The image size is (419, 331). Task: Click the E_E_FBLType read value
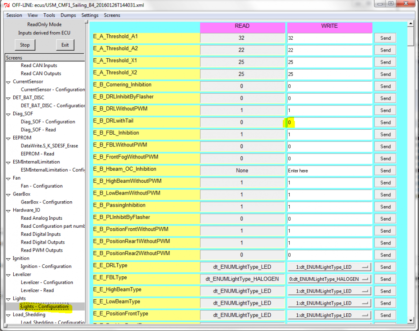tap(243, 279)
